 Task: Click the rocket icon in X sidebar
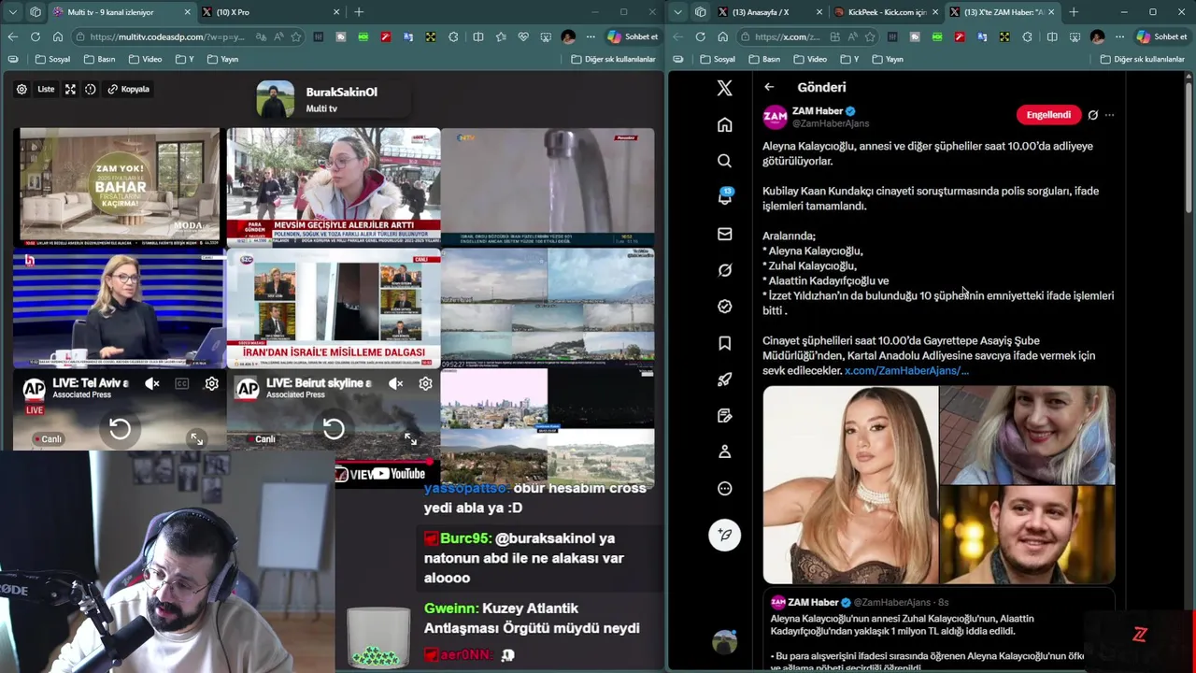pyautogui.click(x=724, y=379)
